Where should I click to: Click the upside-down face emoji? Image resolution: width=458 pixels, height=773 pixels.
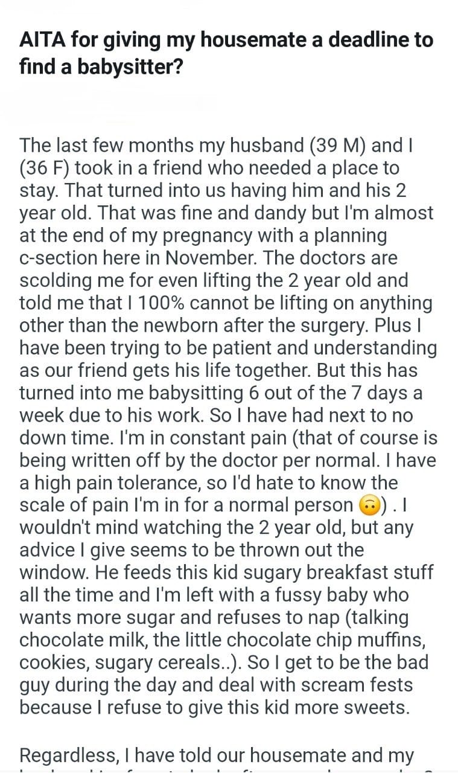[x=367, y=505]
